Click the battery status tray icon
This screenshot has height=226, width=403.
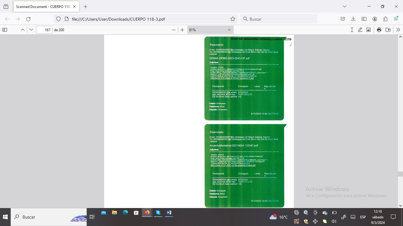pyautogui.click(x=334, y=212)
